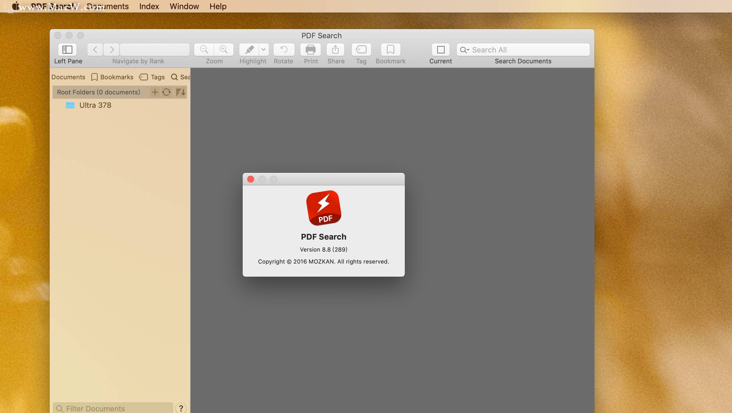Image resolution: width=732 pixels, height=413 pixels.
Task: Add a Tag using toolbar icon
Action: (361, 50)
